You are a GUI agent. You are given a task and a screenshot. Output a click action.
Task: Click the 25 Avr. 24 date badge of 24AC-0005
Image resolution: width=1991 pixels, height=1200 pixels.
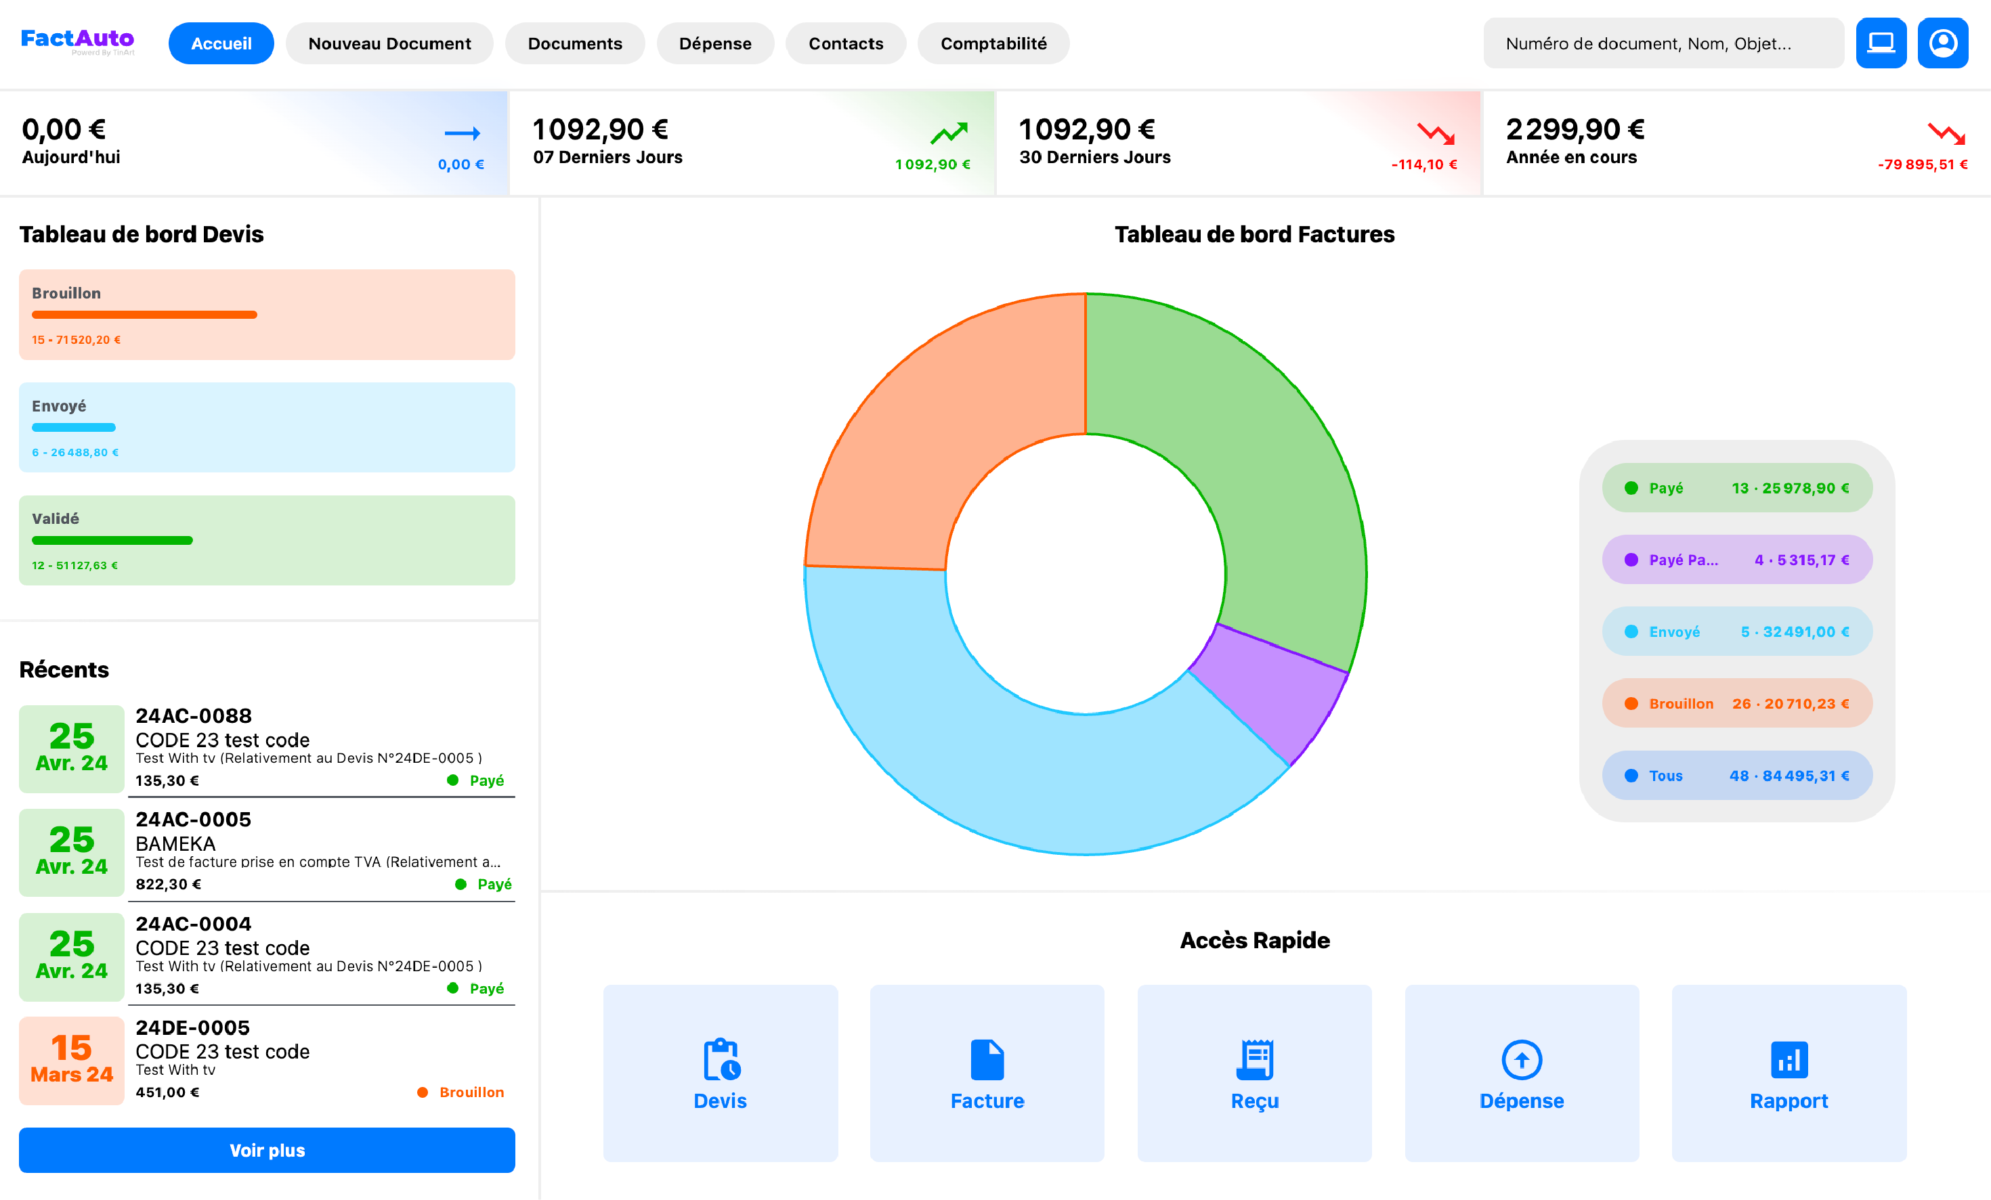pyautogui.click(x=72, y=853)
